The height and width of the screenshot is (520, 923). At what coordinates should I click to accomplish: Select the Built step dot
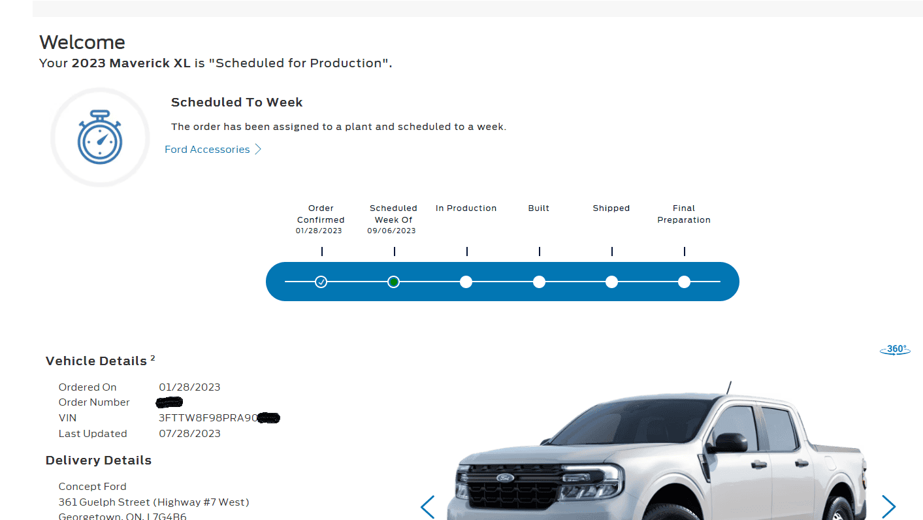539,282
